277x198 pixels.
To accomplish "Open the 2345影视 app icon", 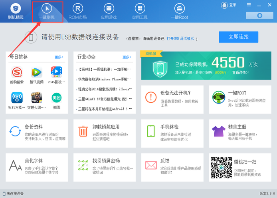I will click(56, 72).
